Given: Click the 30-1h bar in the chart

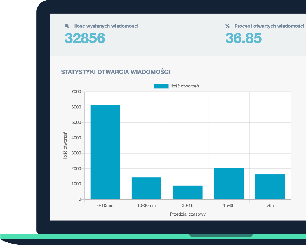Looking at the screenshot, I should click(x=187, y=192).
